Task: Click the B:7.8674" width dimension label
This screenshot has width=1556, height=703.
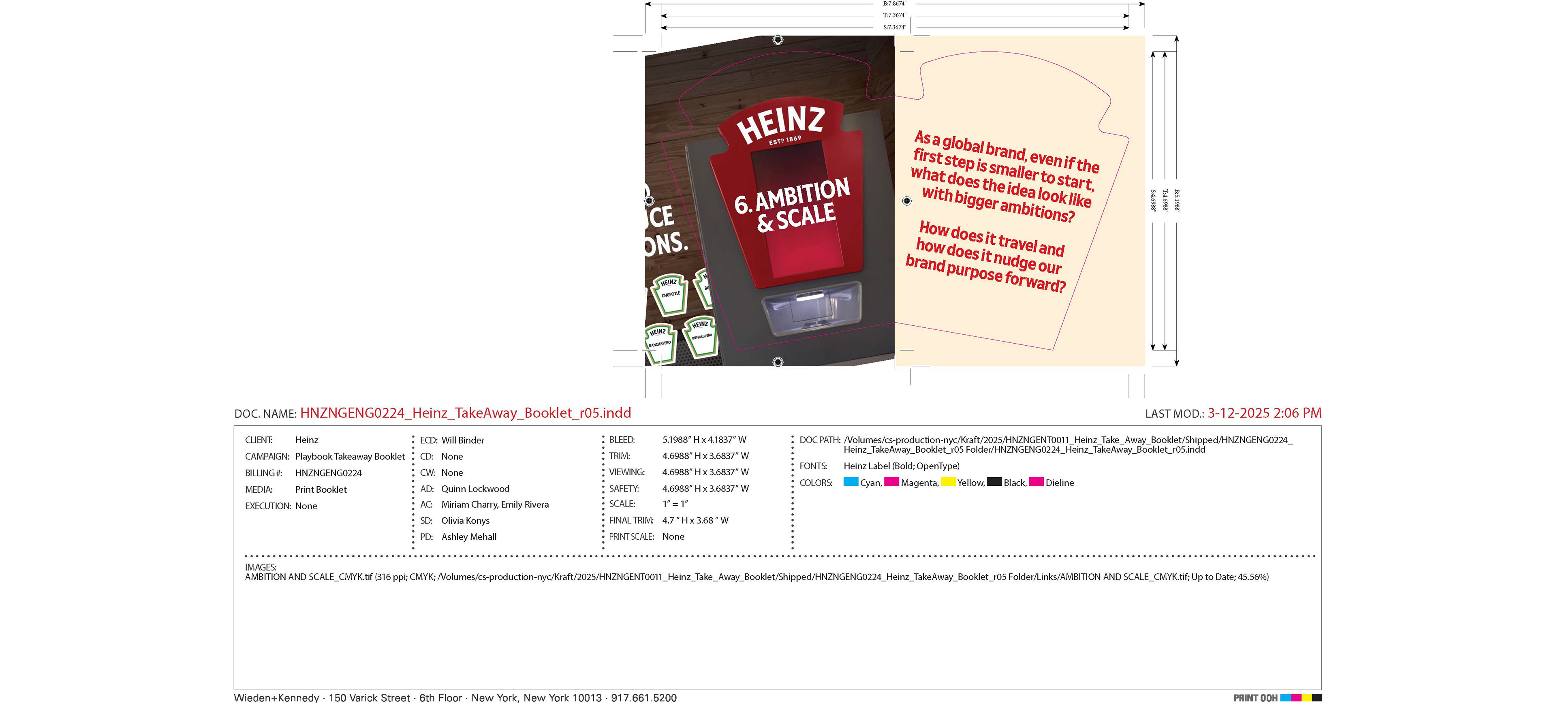Action: click(x=895, y=4)
